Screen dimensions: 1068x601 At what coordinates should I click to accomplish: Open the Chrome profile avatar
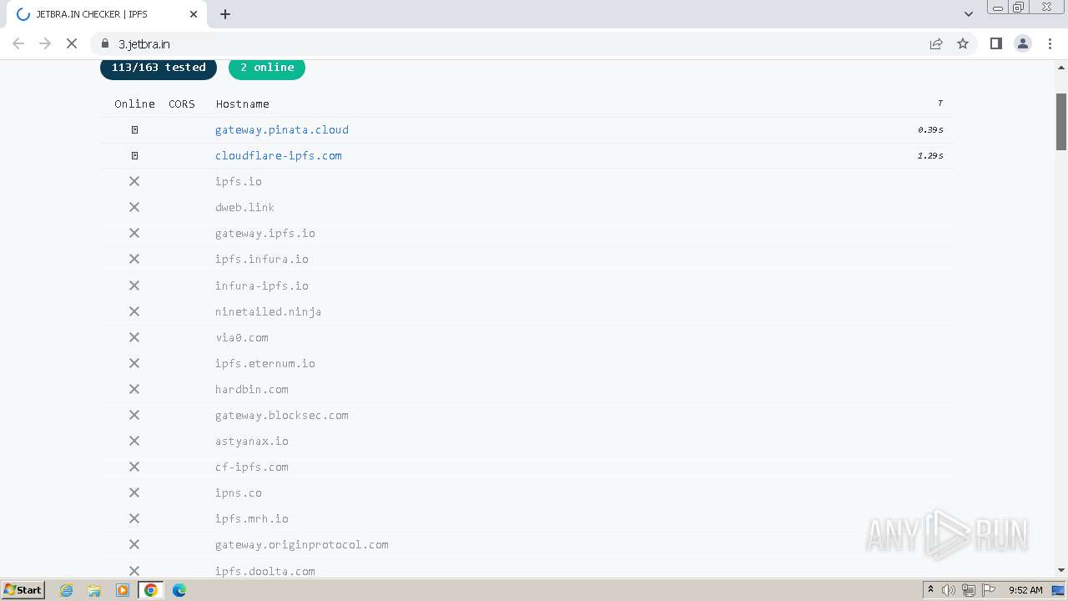click(x=1023, y=43)
